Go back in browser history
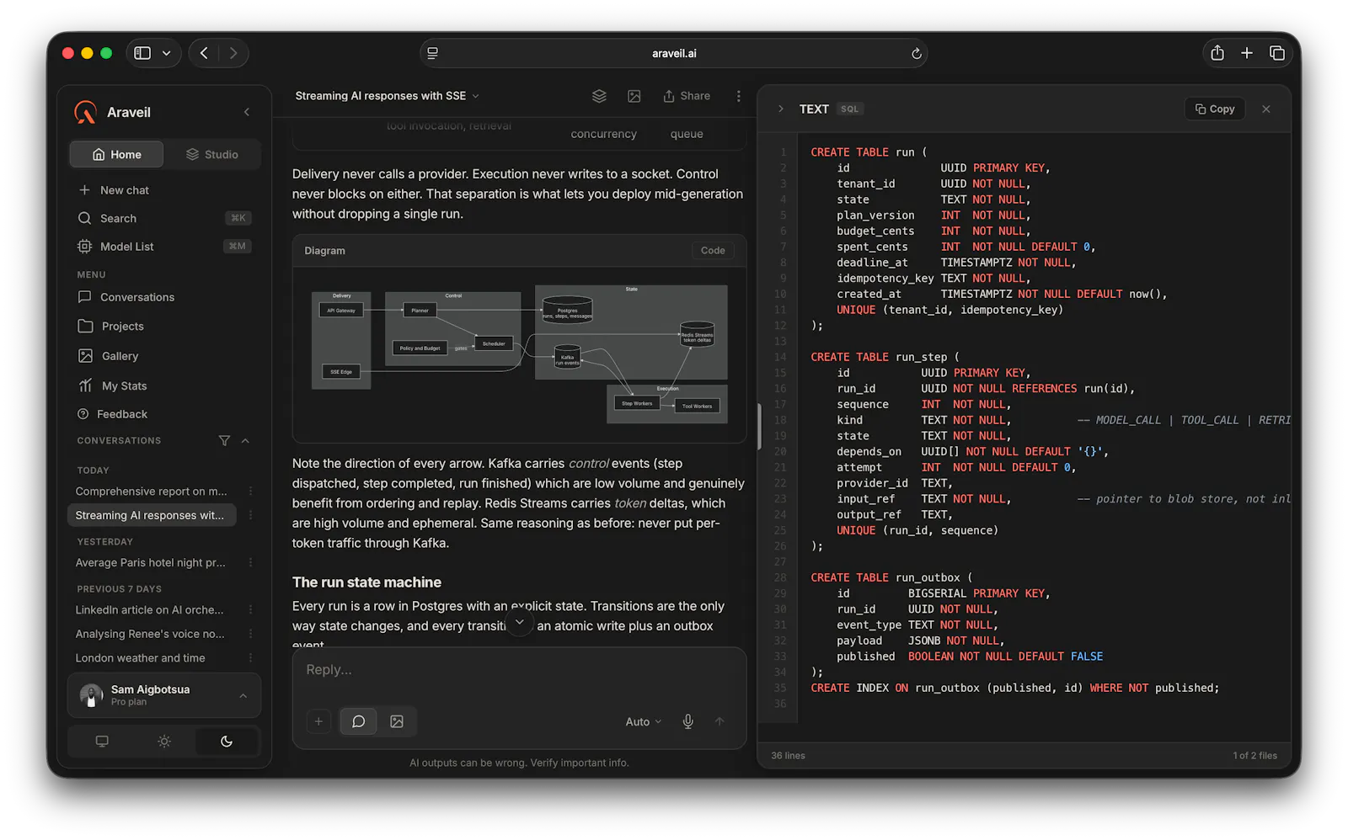This screenshot has height=840, width=1348. 204,53
